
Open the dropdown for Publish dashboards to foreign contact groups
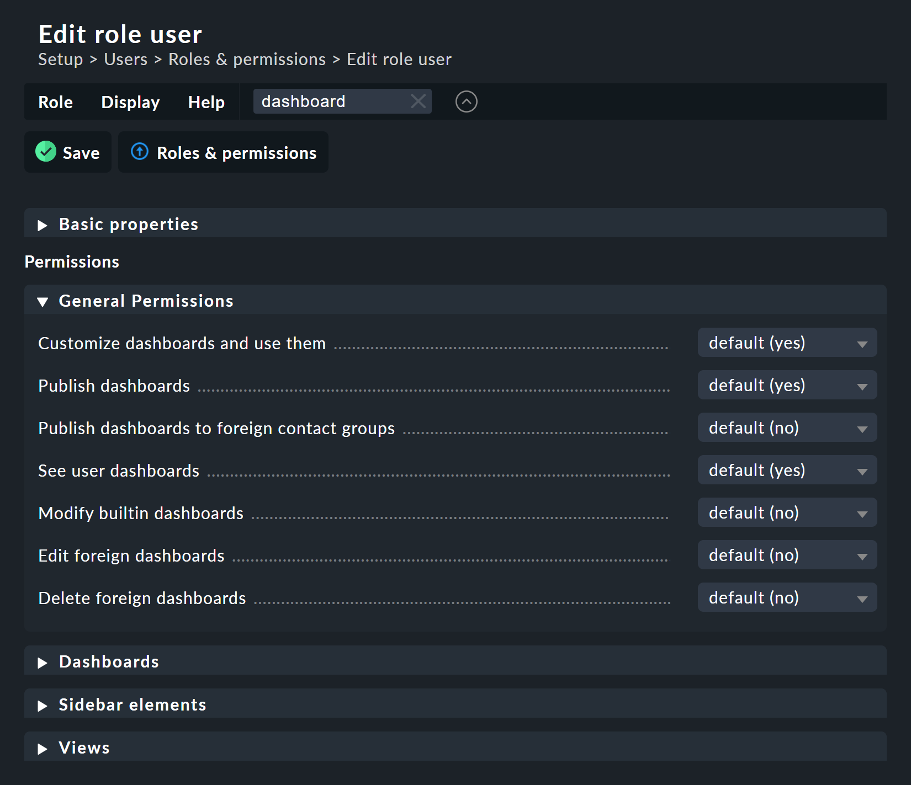pos(787,428)
